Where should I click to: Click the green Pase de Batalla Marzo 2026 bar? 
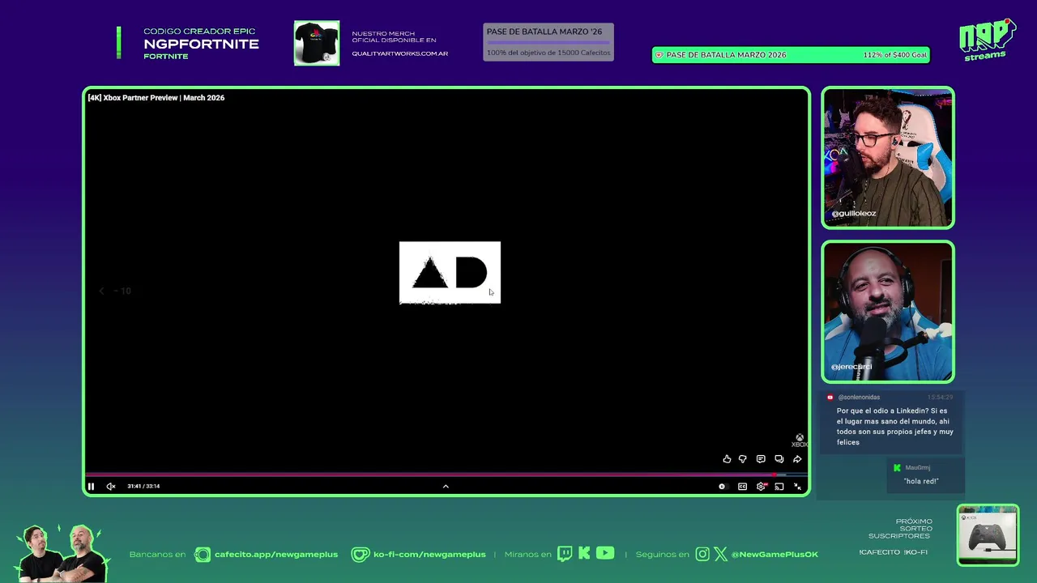pos(791,55)
